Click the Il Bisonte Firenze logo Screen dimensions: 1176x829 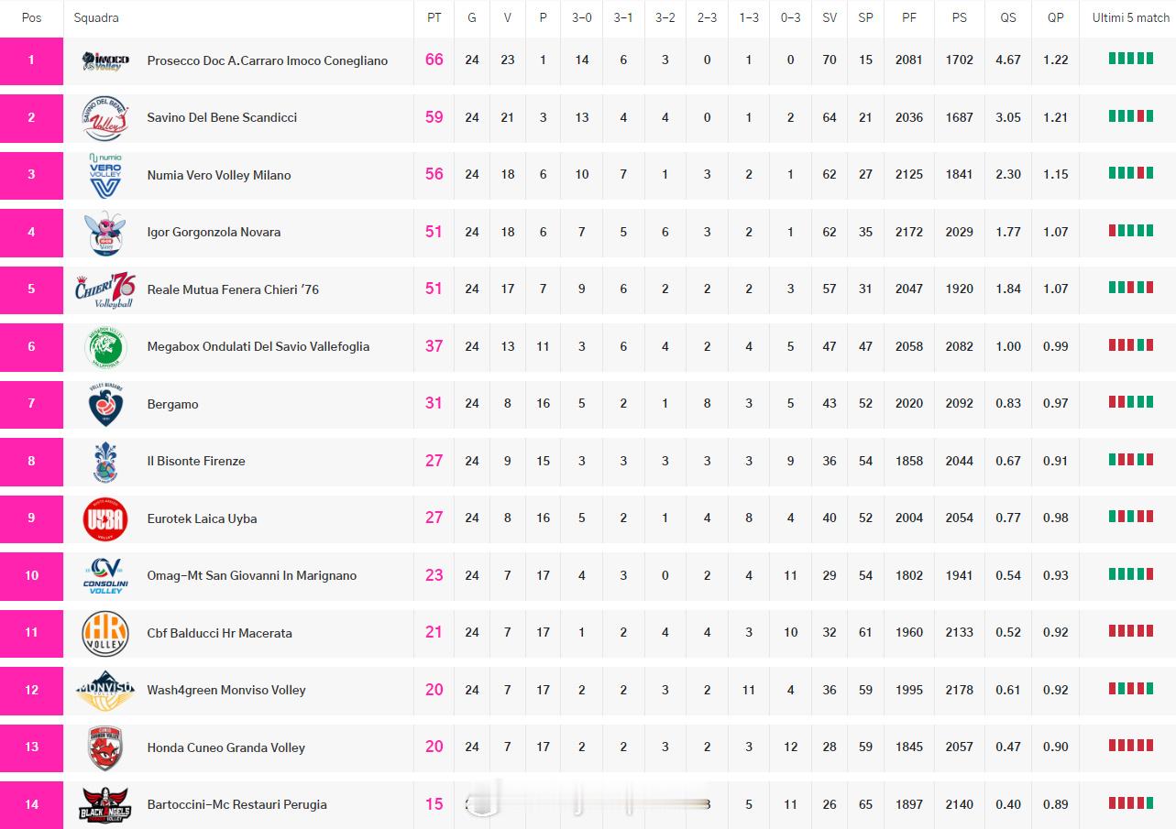click(105, 462)
